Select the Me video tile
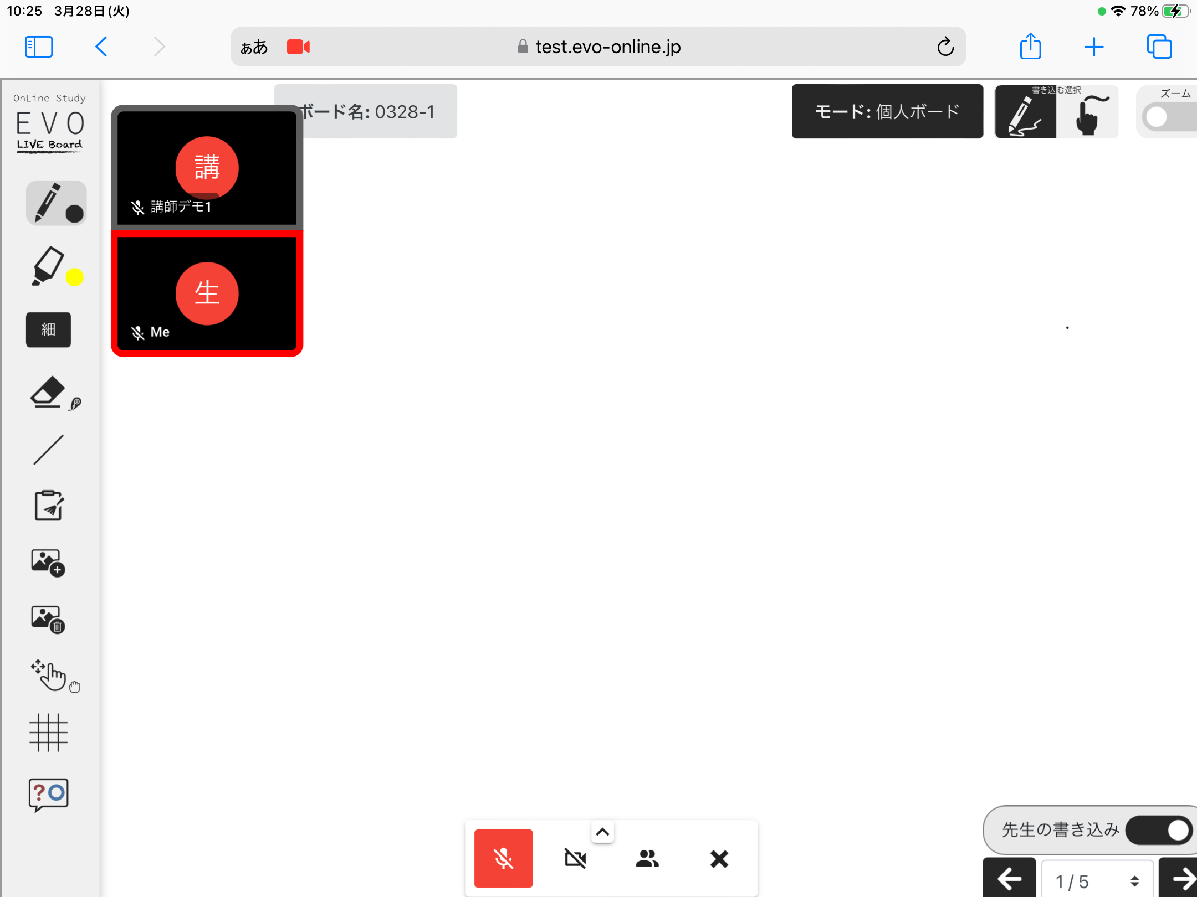 tap(207, 293)
